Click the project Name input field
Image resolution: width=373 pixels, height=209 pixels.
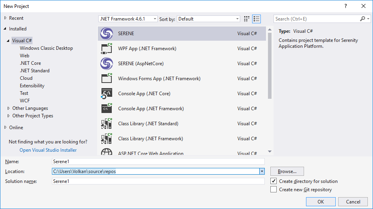pos(158,161)
